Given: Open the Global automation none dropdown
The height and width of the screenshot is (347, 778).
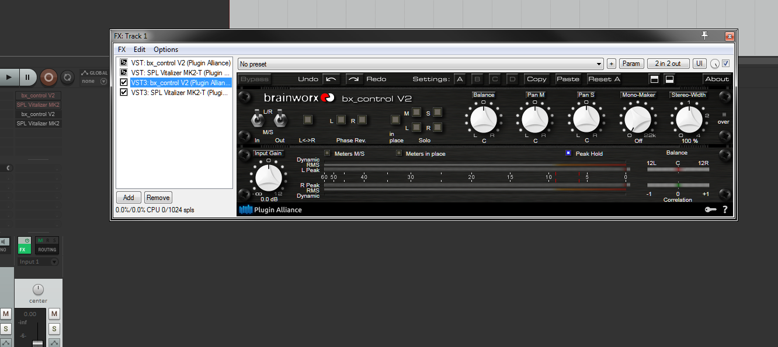Looking at the screenshot, I should point(95,81).
